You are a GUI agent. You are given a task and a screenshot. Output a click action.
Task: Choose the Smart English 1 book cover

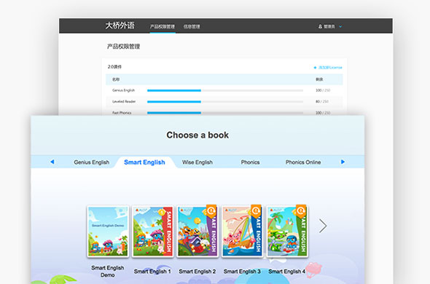click(x=153, y=232)
